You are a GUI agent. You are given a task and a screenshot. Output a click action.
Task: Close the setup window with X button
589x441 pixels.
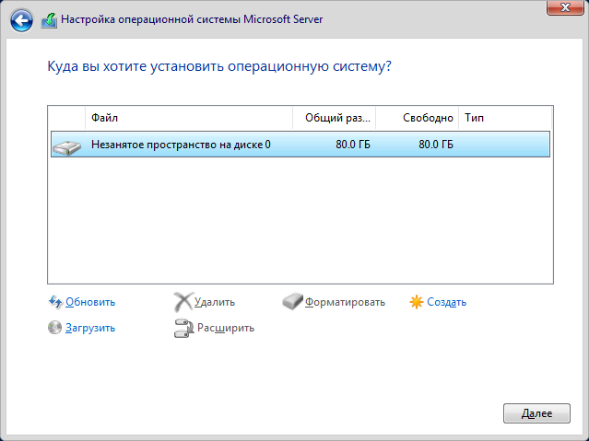click(565, 7)
